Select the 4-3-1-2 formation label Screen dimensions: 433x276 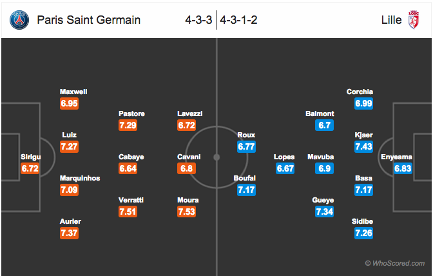(x=239, y=20)
